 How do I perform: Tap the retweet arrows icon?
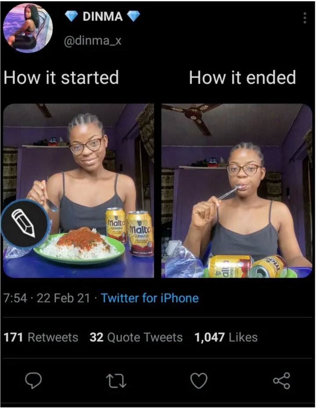click(x=116, y=381)
